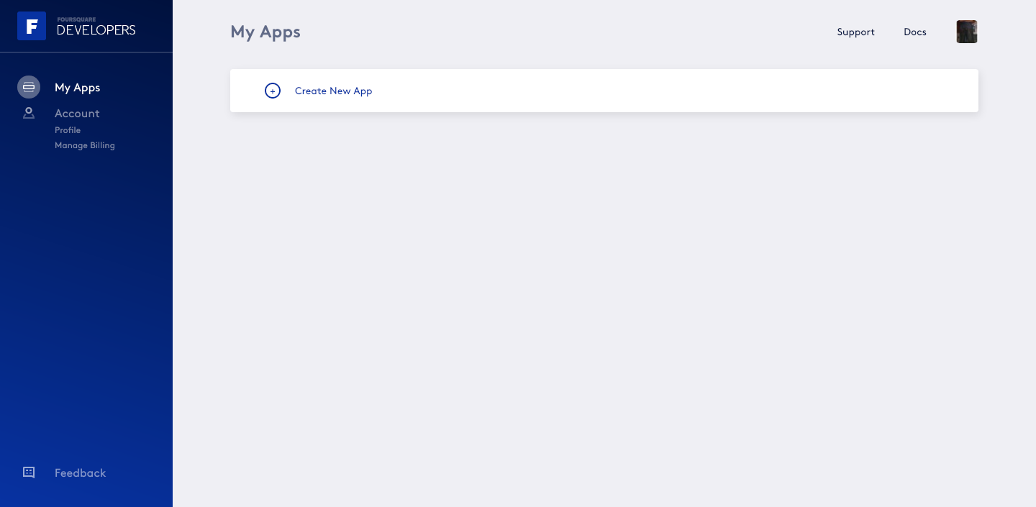
Task: Click the Create New App text
Action: click(x=334, y=91)
